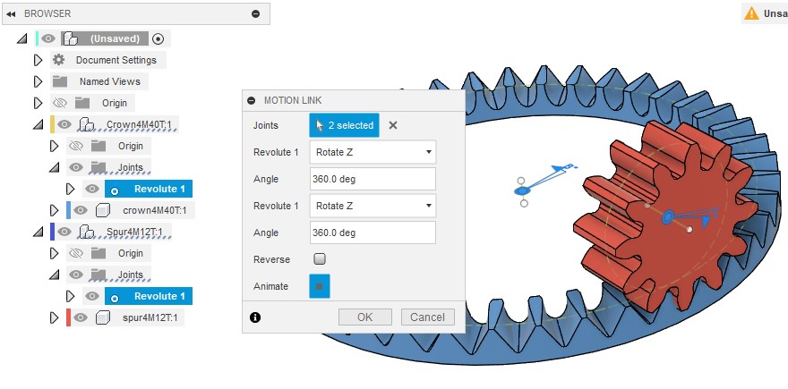
Task: Open the first Revolute 1 Rotate Z dropdown
Action: (373, 152)
